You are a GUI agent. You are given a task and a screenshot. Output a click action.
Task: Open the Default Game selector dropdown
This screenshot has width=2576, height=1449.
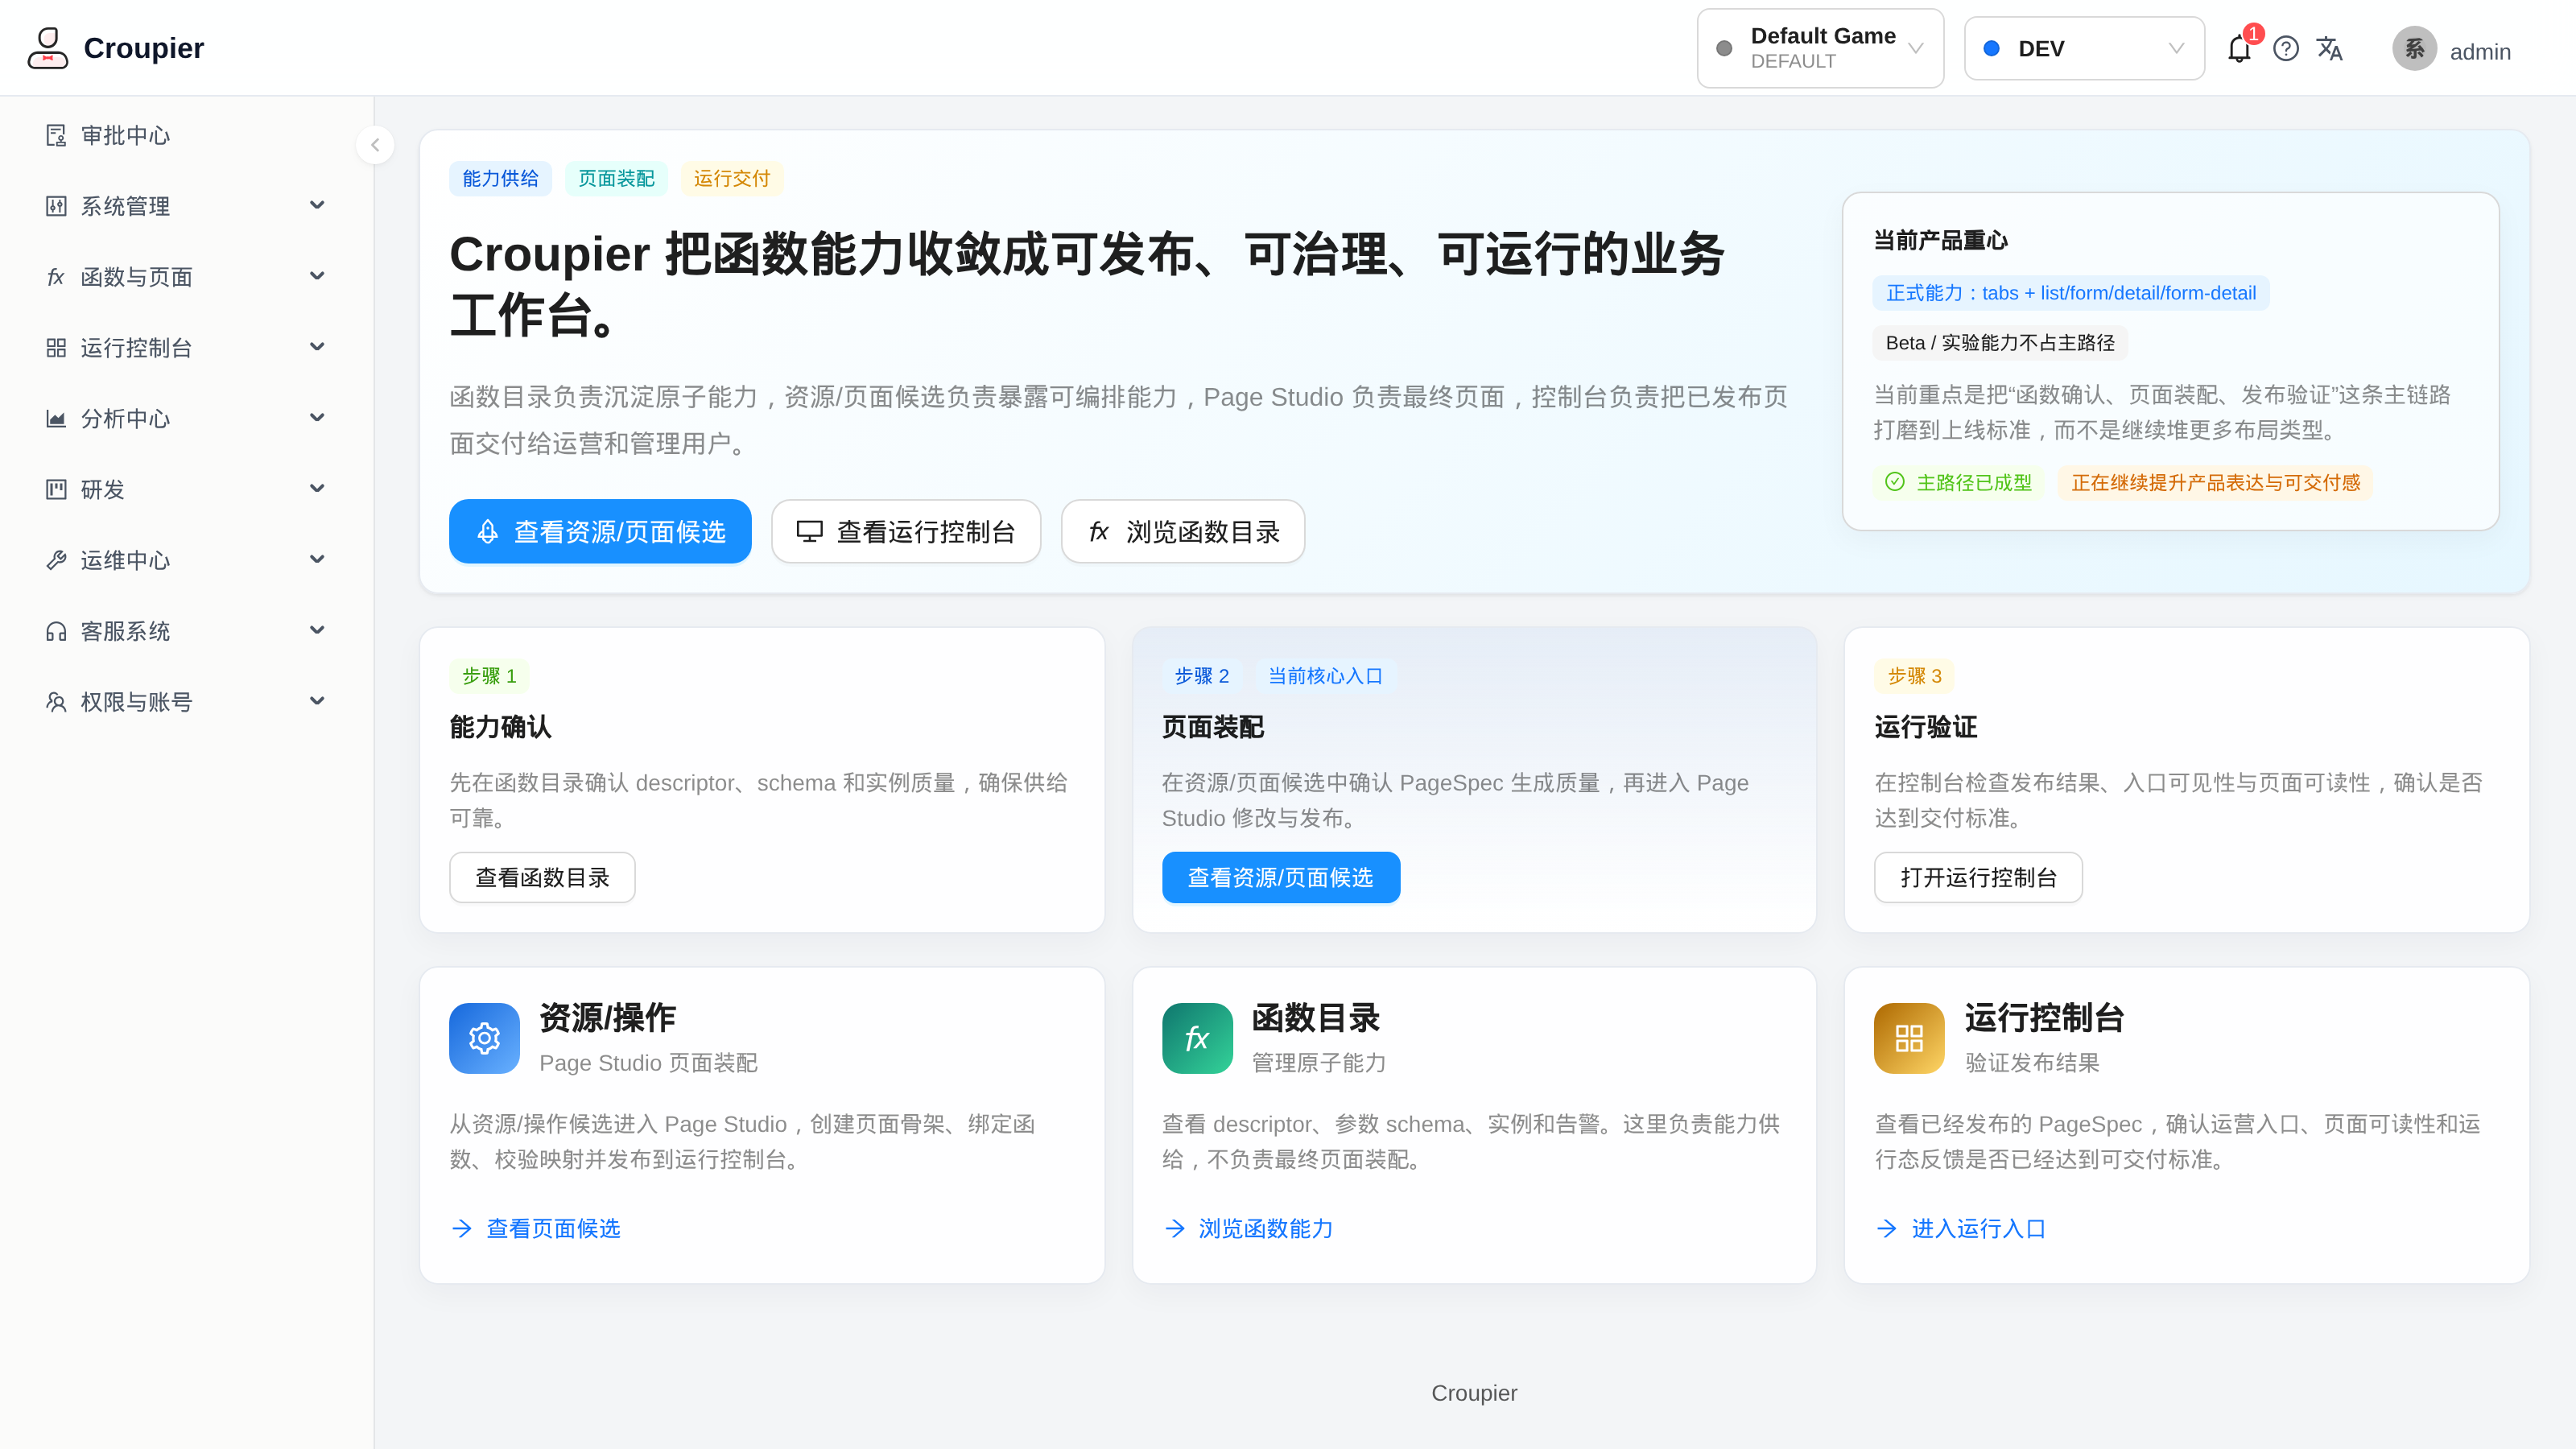1820,48
